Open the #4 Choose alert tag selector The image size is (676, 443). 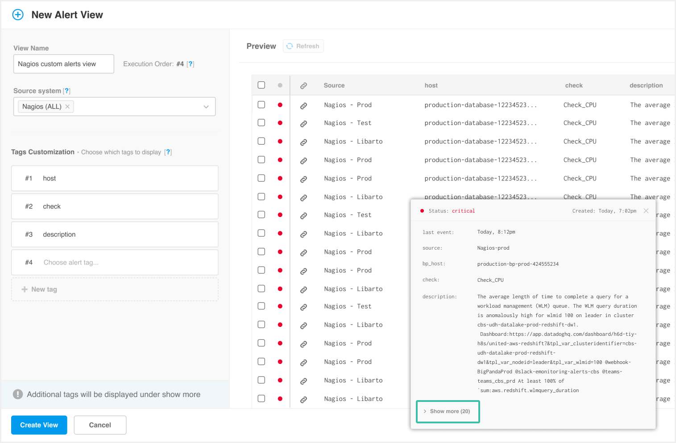pyautogui.click(x=115, y=263)
